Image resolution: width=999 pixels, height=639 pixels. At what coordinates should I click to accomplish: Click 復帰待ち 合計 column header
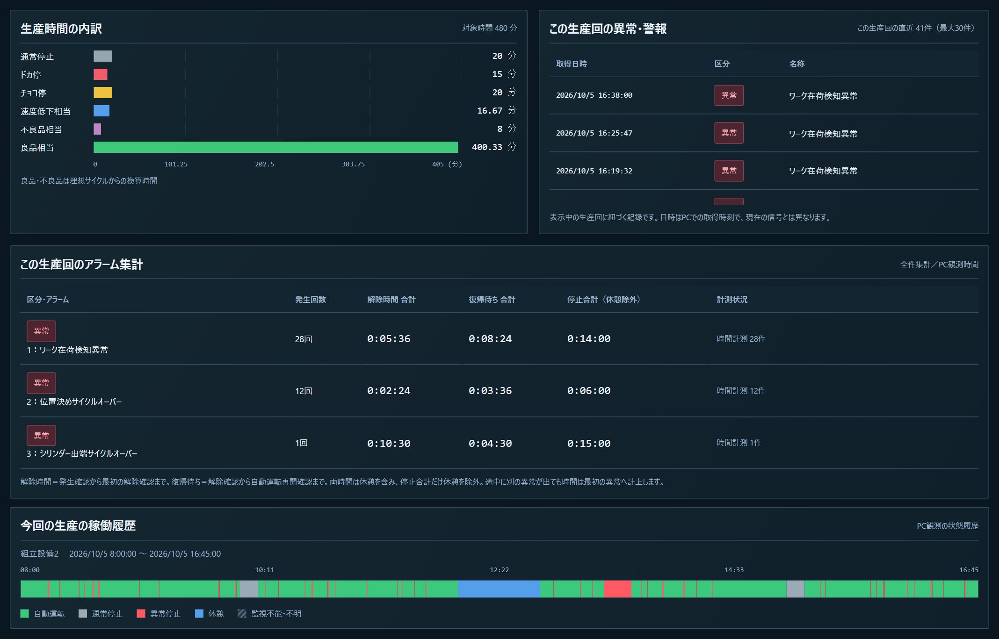[x=492, y=300]
